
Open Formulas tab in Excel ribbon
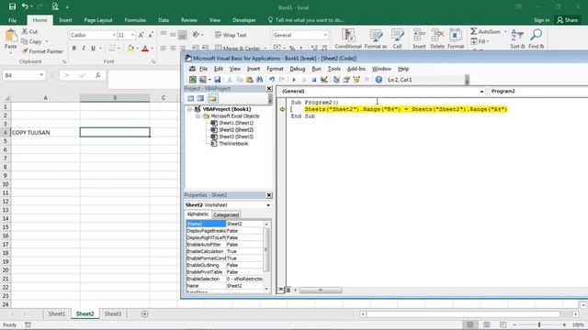click(135, 20)
